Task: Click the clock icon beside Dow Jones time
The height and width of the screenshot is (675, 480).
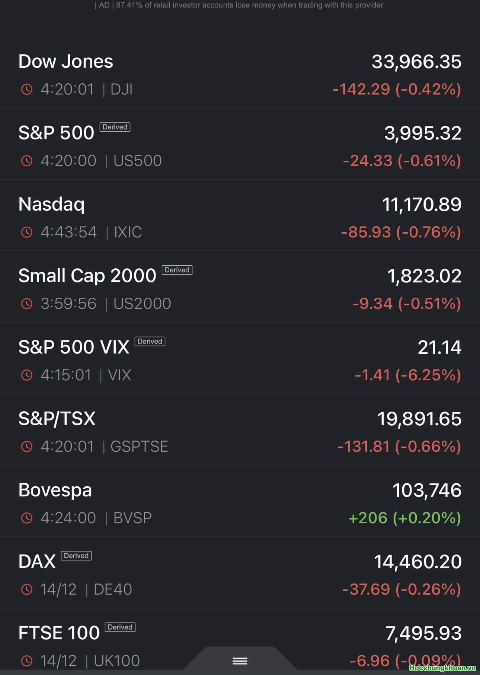Action: pos(27,89)
